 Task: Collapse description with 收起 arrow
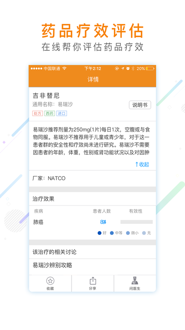point(142,164)
